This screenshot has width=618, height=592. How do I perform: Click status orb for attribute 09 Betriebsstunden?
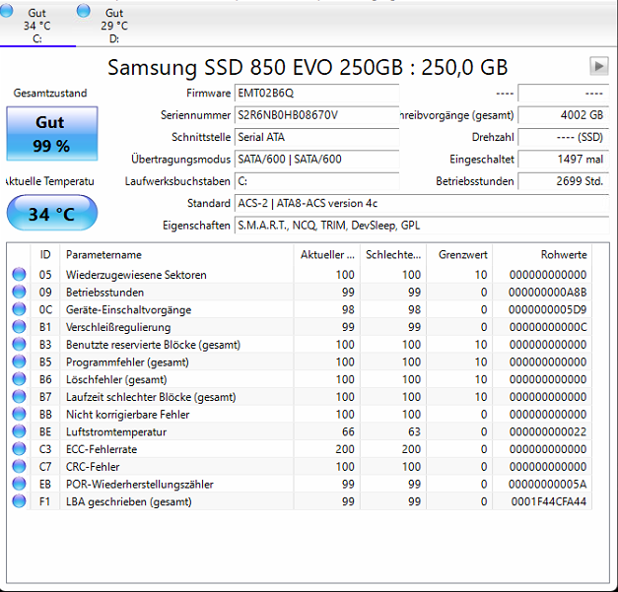pos(19,292)
